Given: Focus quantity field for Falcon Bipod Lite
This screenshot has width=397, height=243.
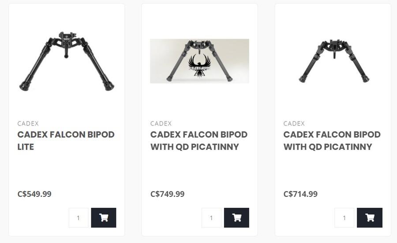Looking at the screenshot, I should coord(79,217).
